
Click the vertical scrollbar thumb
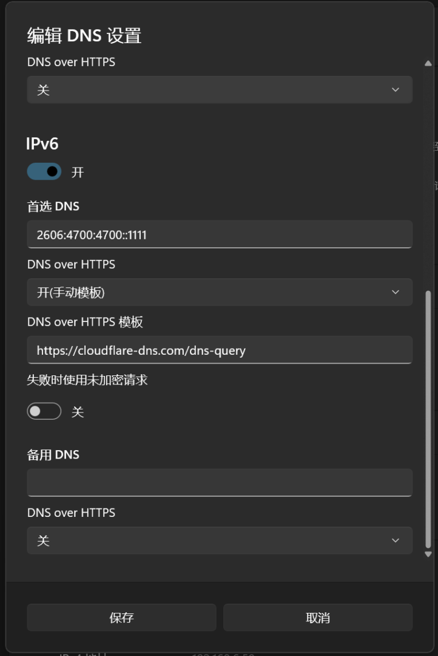(428, 419)
